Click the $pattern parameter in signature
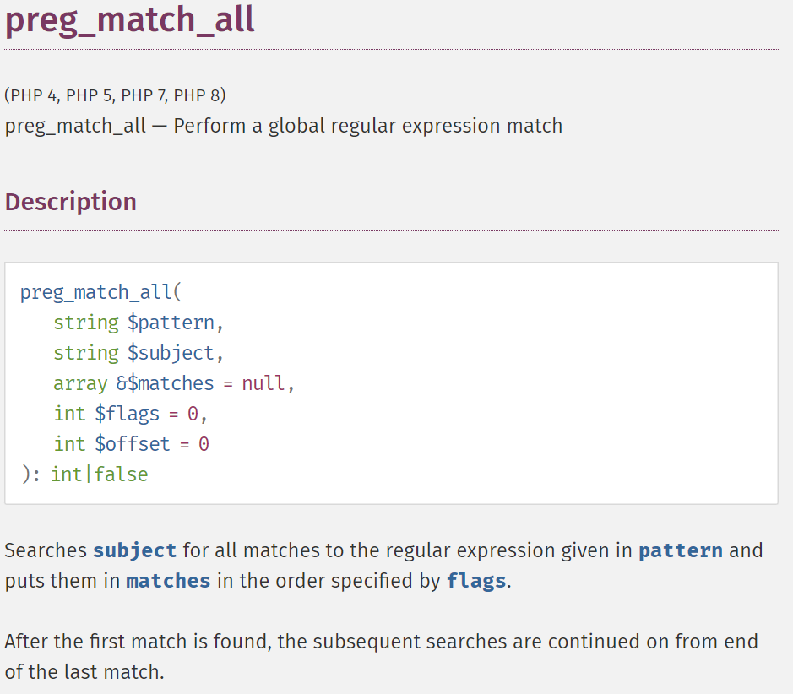793x694 pixels. 171,323
